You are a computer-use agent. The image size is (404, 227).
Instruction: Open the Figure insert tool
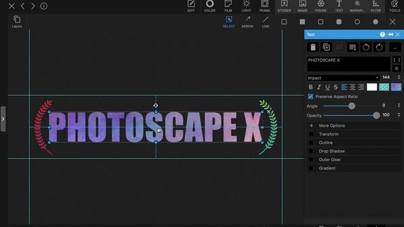click(x=321, y=6)
